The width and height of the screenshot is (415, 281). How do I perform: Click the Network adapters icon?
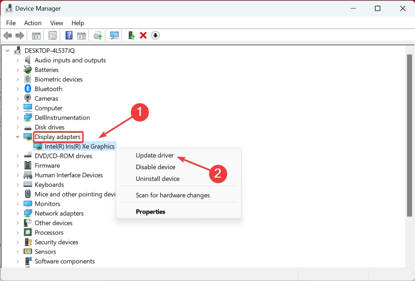coord(28,213)
